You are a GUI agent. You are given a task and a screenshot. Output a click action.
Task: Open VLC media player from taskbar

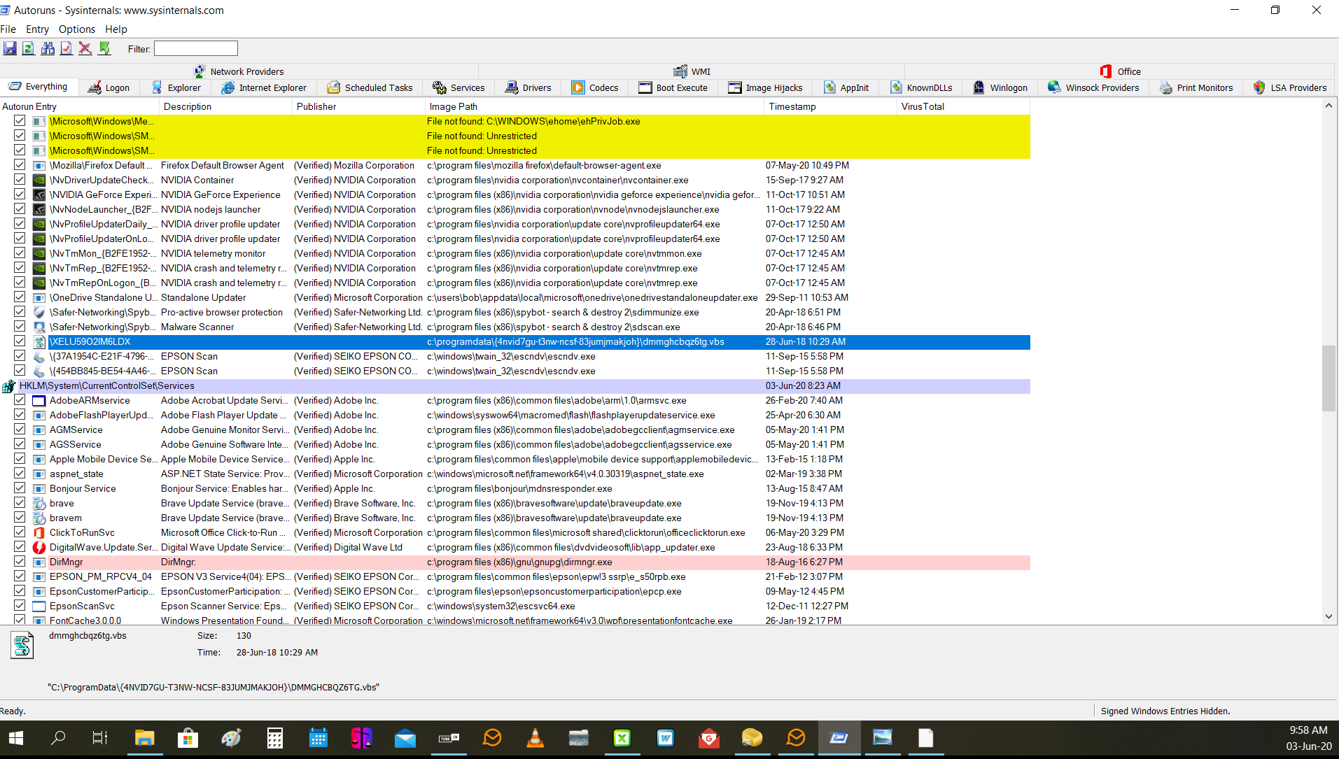[x=535, y=738]
